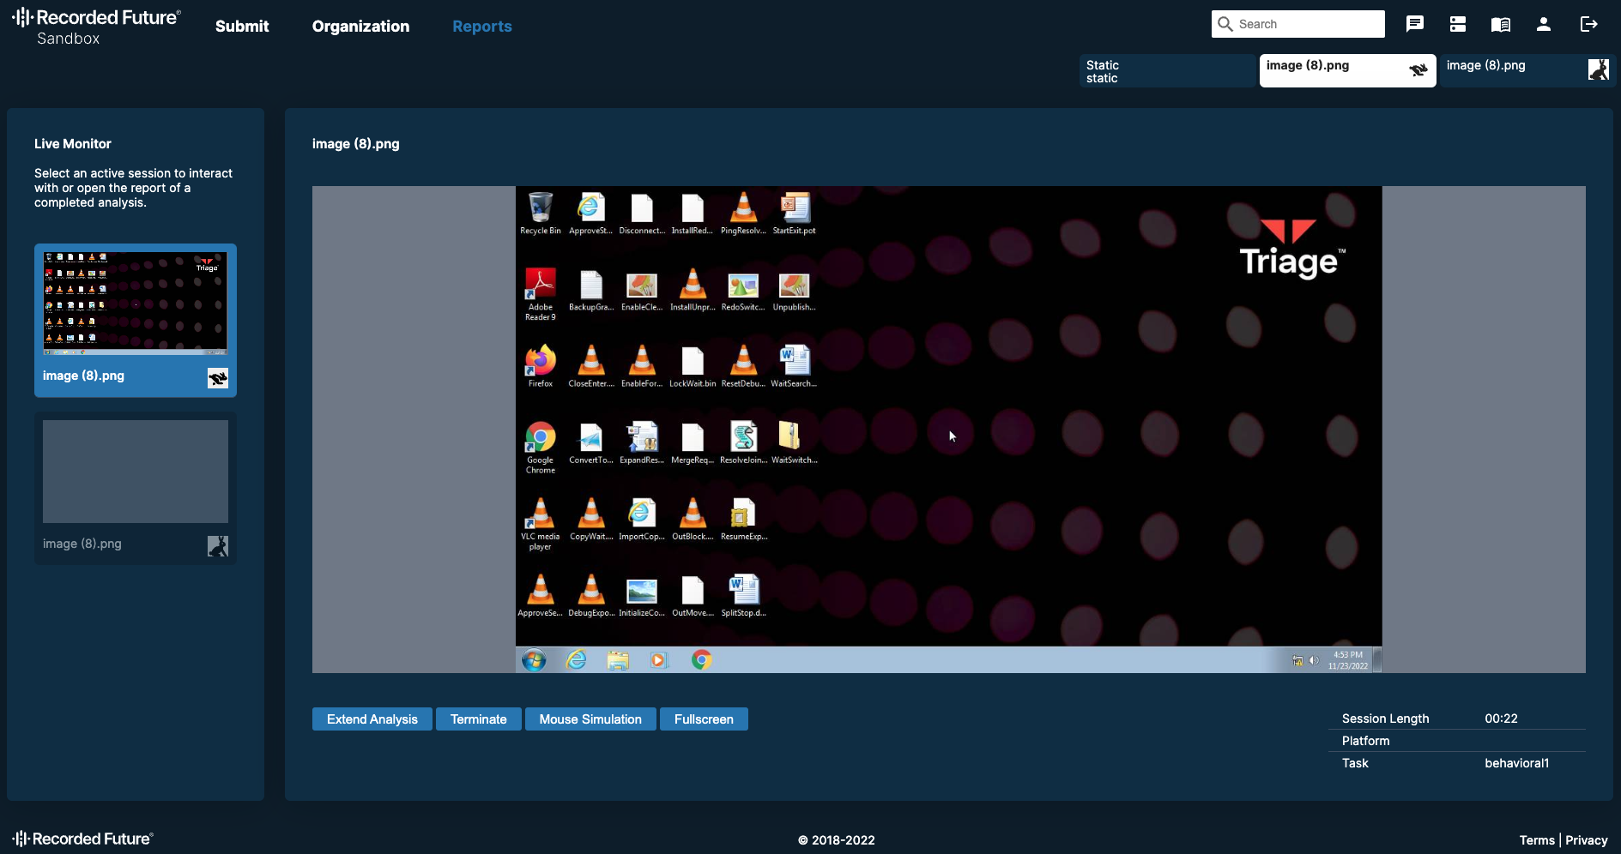Image resolution: width=1621 pixels, height=854 pixels.
Task: Open Internet Explorer from sandbox taskbar
Action: (x=577, y=660)
